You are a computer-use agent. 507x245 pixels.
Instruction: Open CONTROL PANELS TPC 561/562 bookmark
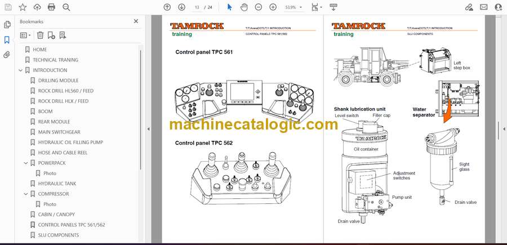coord(72,225)
